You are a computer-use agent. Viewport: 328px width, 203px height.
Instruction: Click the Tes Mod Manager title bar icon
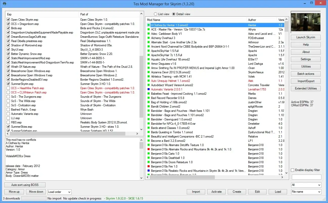pos(4,4)
